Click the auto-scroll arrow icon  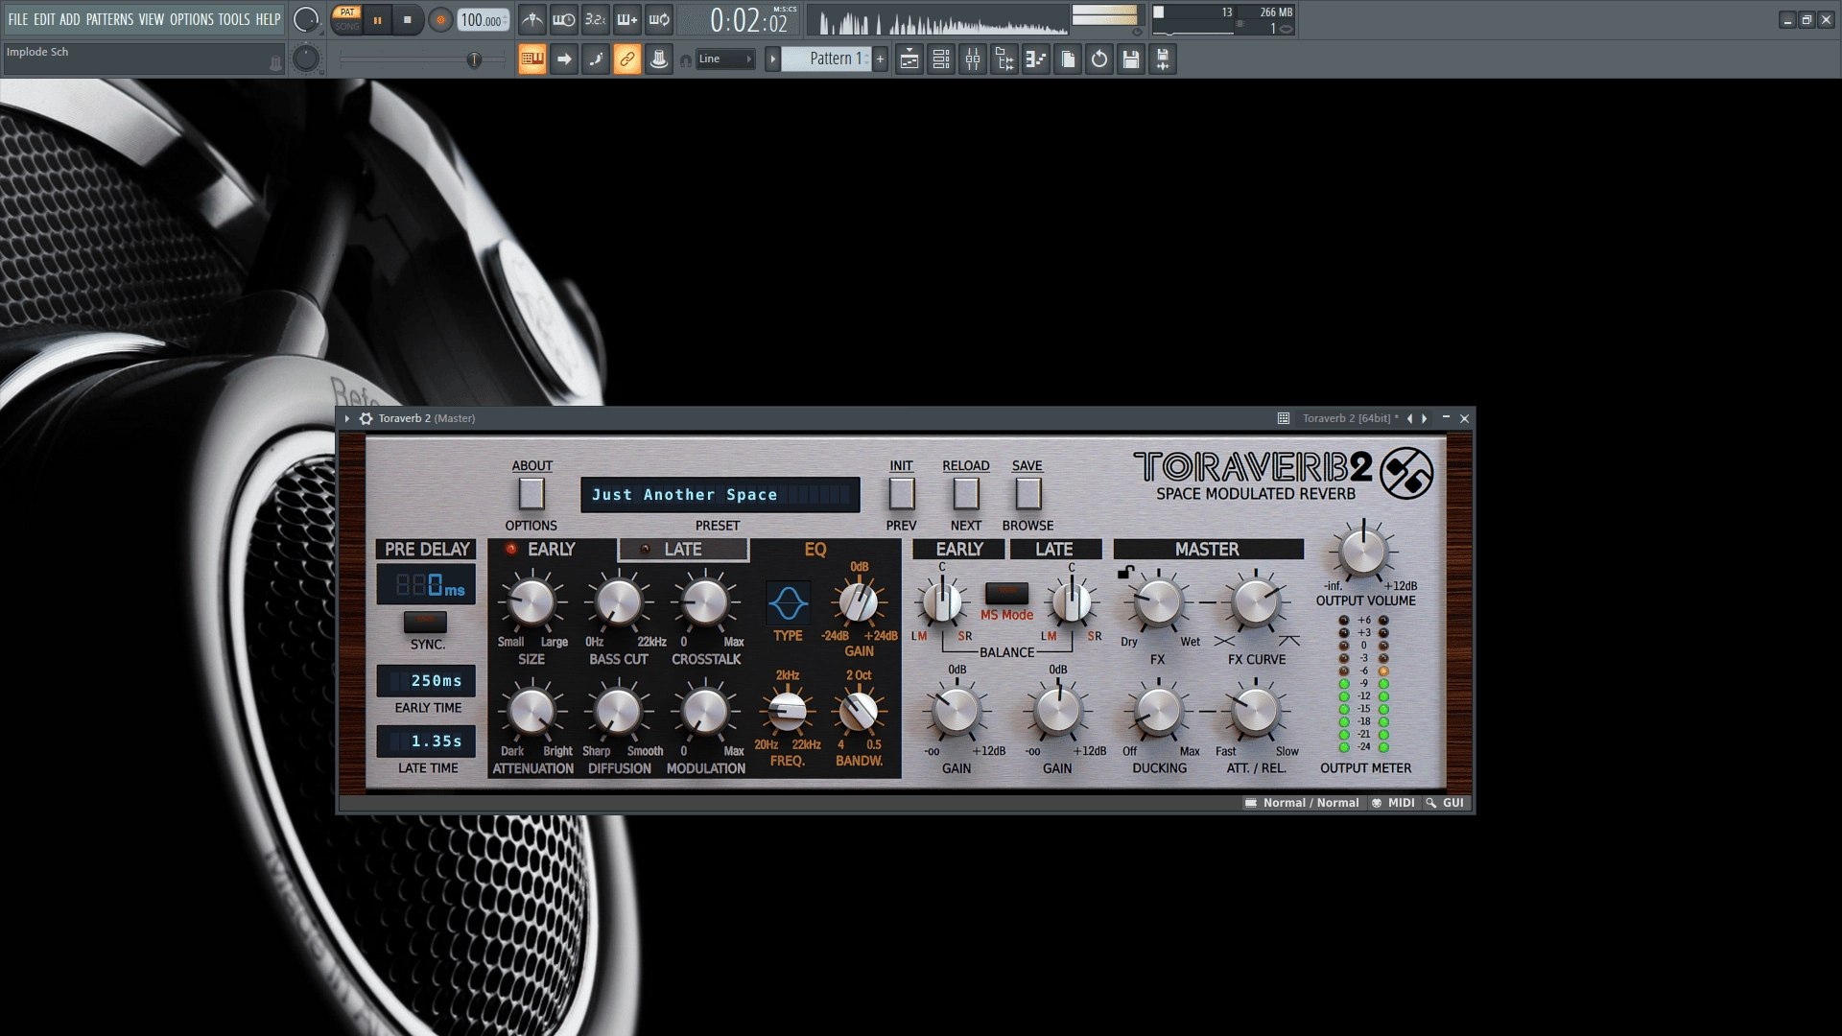click(x=564, y=59)
